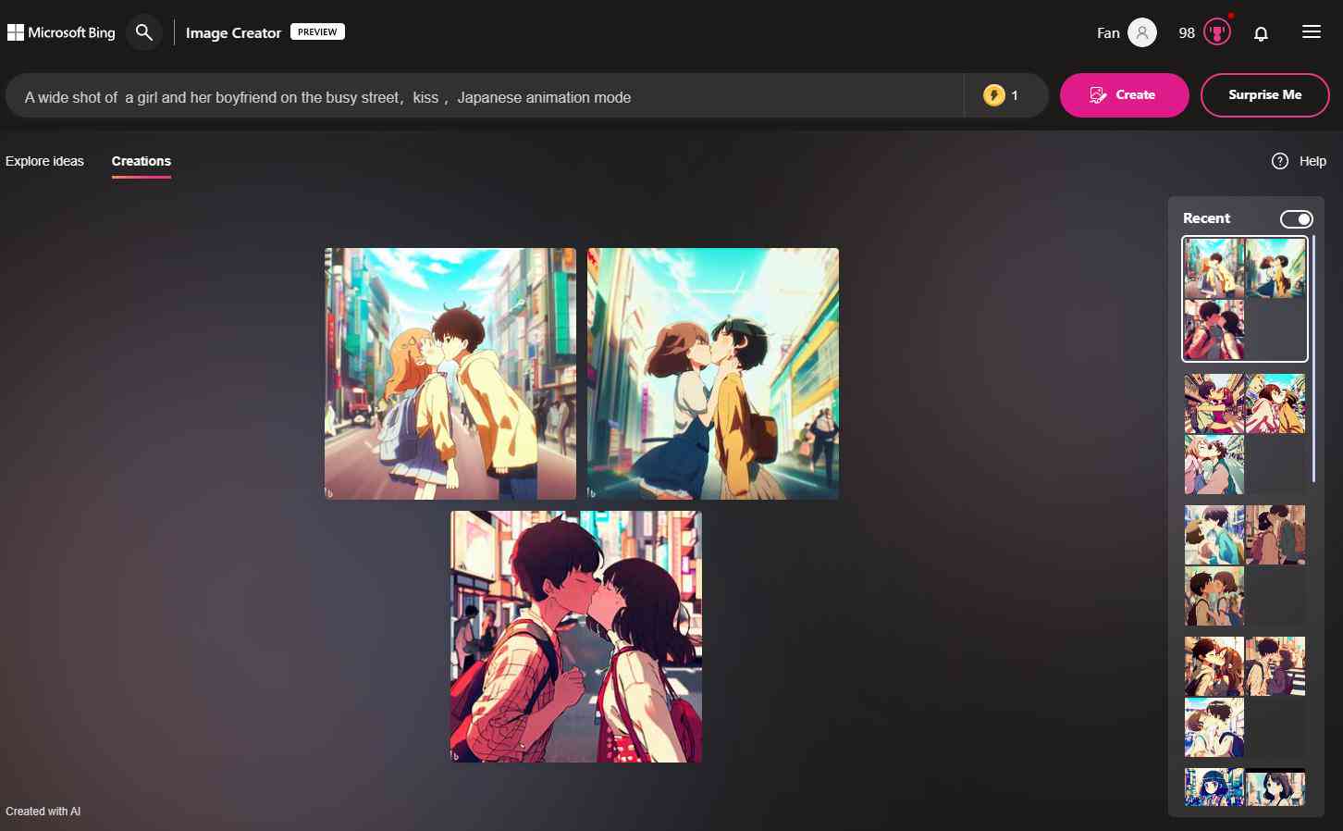Screen dimensions: 1343x831
Task: Open image of couple with red backpack
Action: (576, 637)
